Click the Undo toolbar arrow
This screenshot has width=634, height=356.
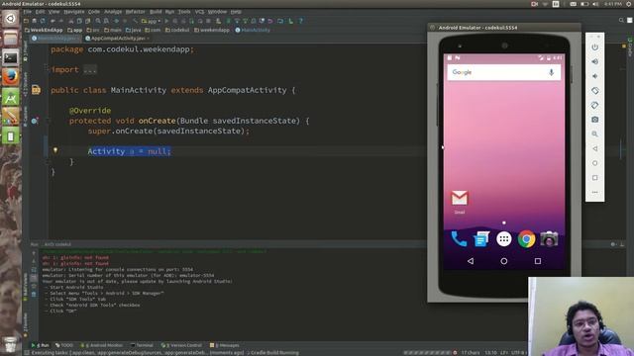[53, 21]
